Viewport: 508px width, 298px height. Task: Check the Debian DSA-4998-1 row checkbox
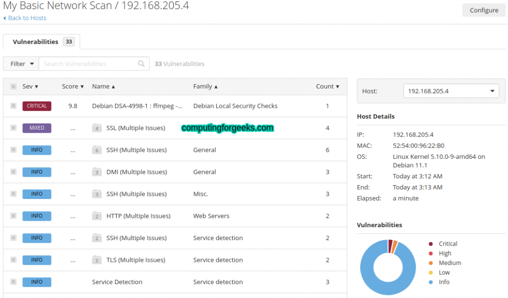[x=13, y=106]
